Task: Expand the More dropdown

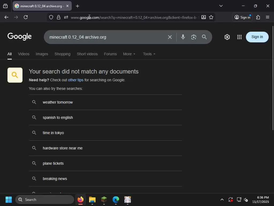Action: [129, 54]
